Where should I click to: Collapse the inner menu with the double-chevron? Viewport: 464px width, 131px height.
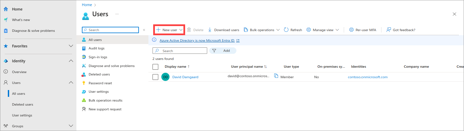[x=144, y=30]
